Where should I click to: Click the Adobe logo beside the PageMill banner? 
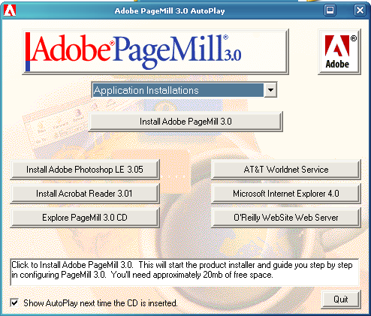pyautogui.click(x=339, y=52)
